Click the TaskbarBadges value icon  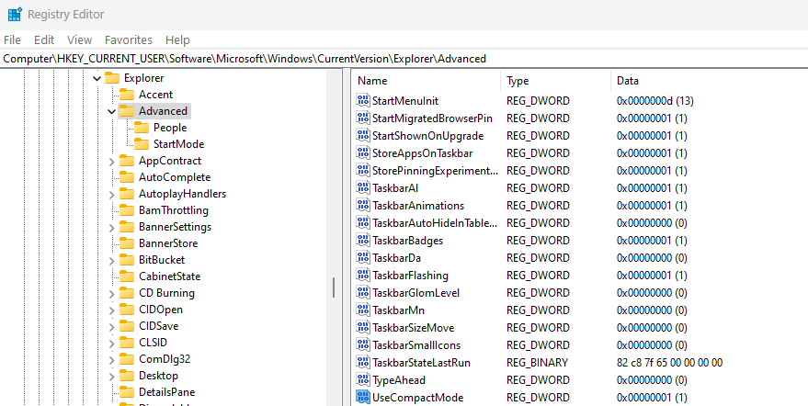[x=363, y=240]
